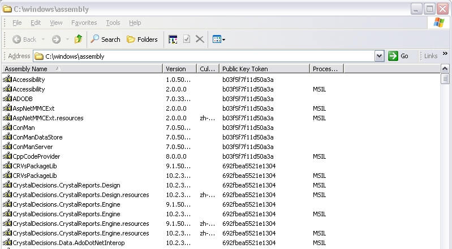Click the folder icon in address field

pos(39,56)
